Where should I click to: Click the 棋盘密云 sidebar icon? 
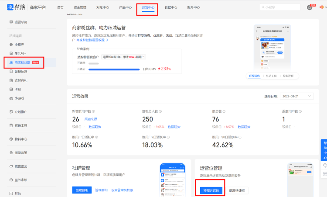pos(11,166)
